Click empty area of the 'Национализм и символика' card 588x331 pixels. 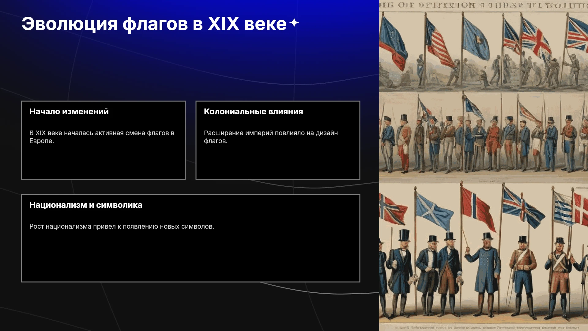point(190,257)
